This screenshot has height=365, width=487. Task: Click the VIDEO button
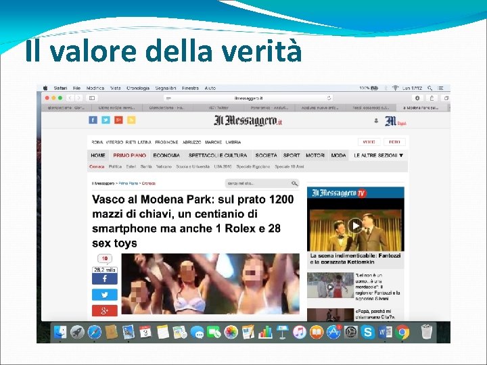click(369, 142)
